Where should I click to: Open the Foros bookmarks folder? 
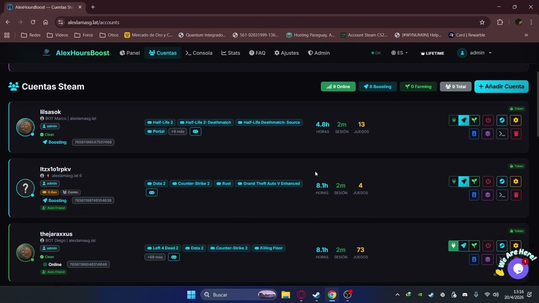(83, 35)
